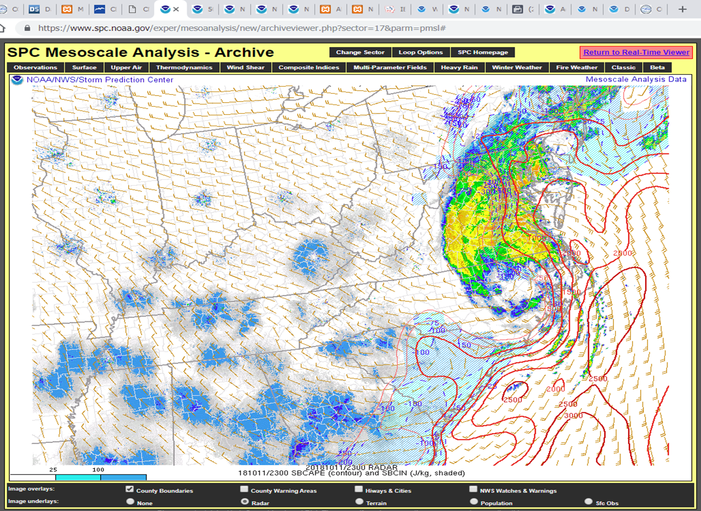Switch to the tab labeled IE
The width and height of the screenshot is (701, 511).
click(395, 9)
